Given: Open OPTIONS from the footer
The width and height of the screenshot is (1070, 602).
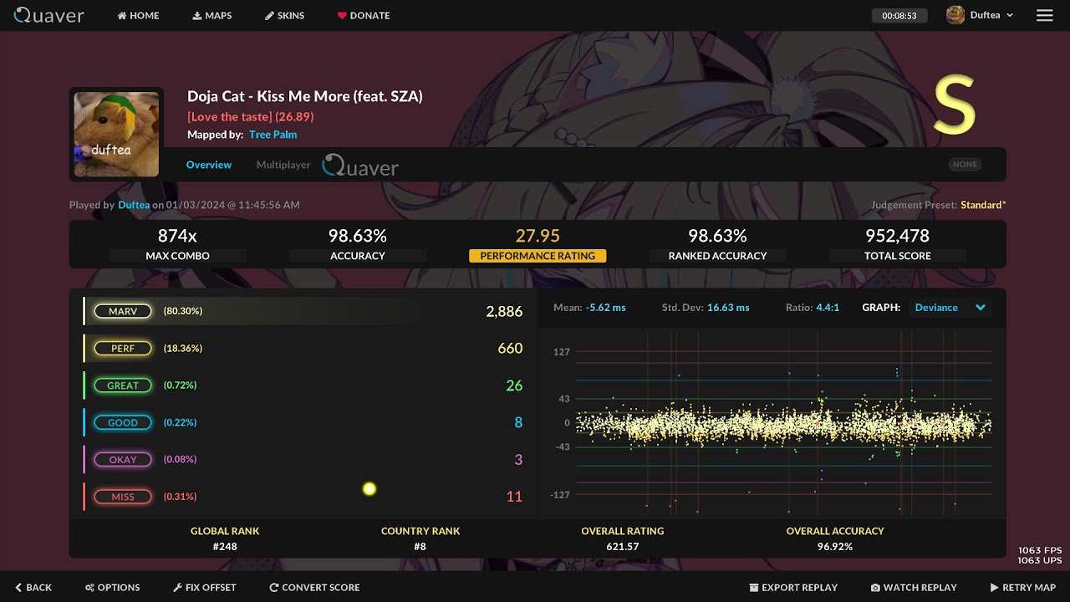Looking at the screenshot, I should pyautogui.click(x=113, y=588).
